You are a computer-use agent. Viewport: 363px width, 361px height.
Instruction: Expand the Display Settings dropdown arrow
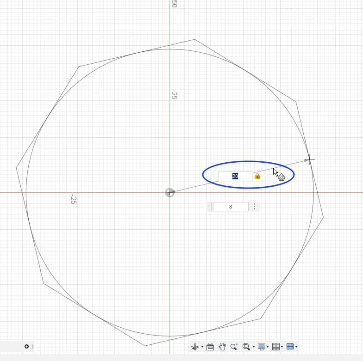click(x=268, y=347)
